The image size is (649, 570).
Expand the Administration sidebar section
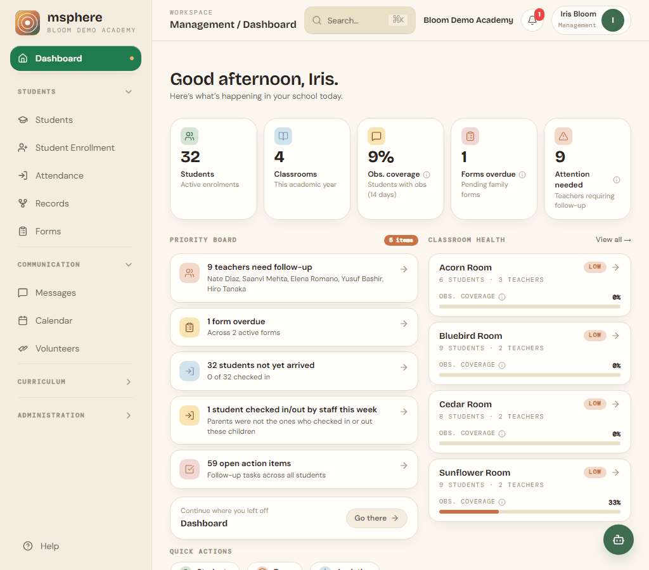coord(129,415)
